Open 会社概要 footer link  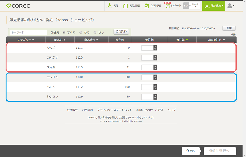(72, 110)
